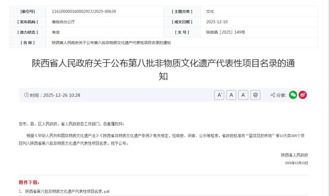The image size is (329, 196).
Task: Increase font size with the A+ button
Action: click(x=219, y=95)
